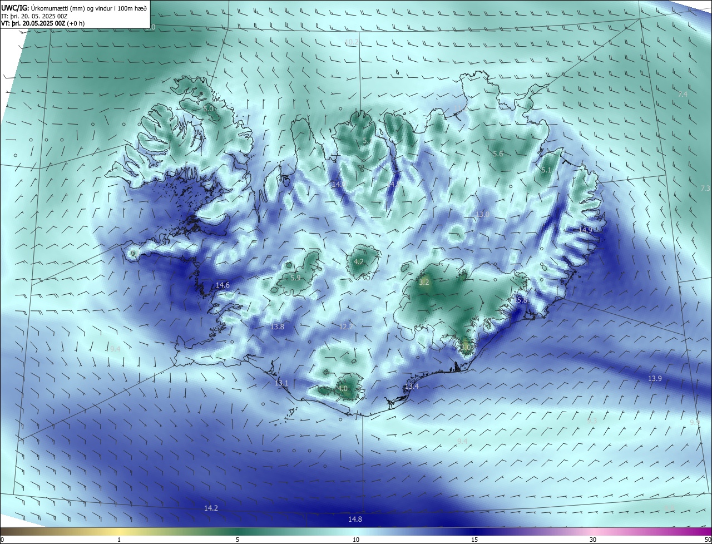Click the 13.4 value on the map
This screenshot has width=712, height=544.
tap(412, 387)
